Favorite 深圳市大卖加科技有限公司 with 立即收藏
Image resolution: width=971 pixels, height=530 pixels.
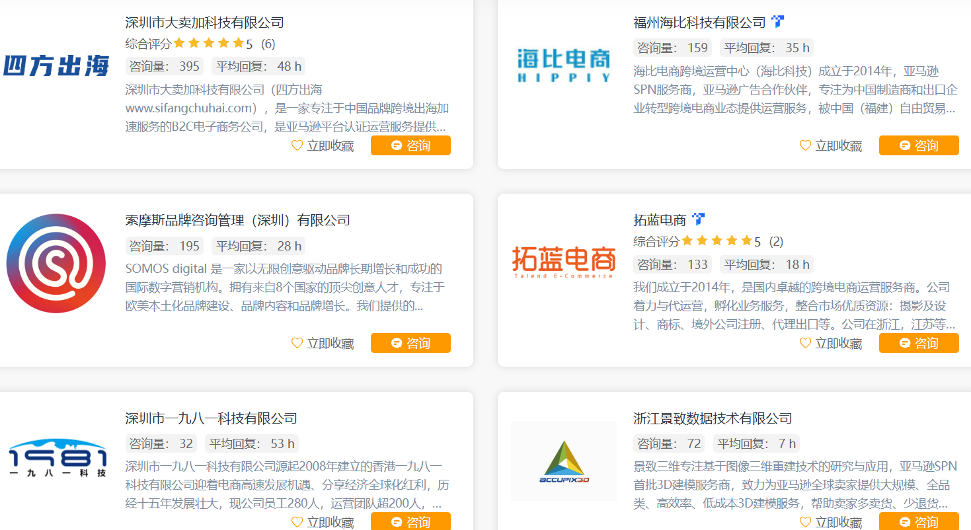point(323,146)
